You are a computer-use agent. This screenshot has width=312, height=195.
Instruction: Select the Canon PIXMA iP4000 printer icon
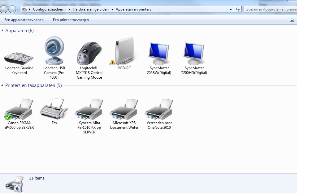19,109
